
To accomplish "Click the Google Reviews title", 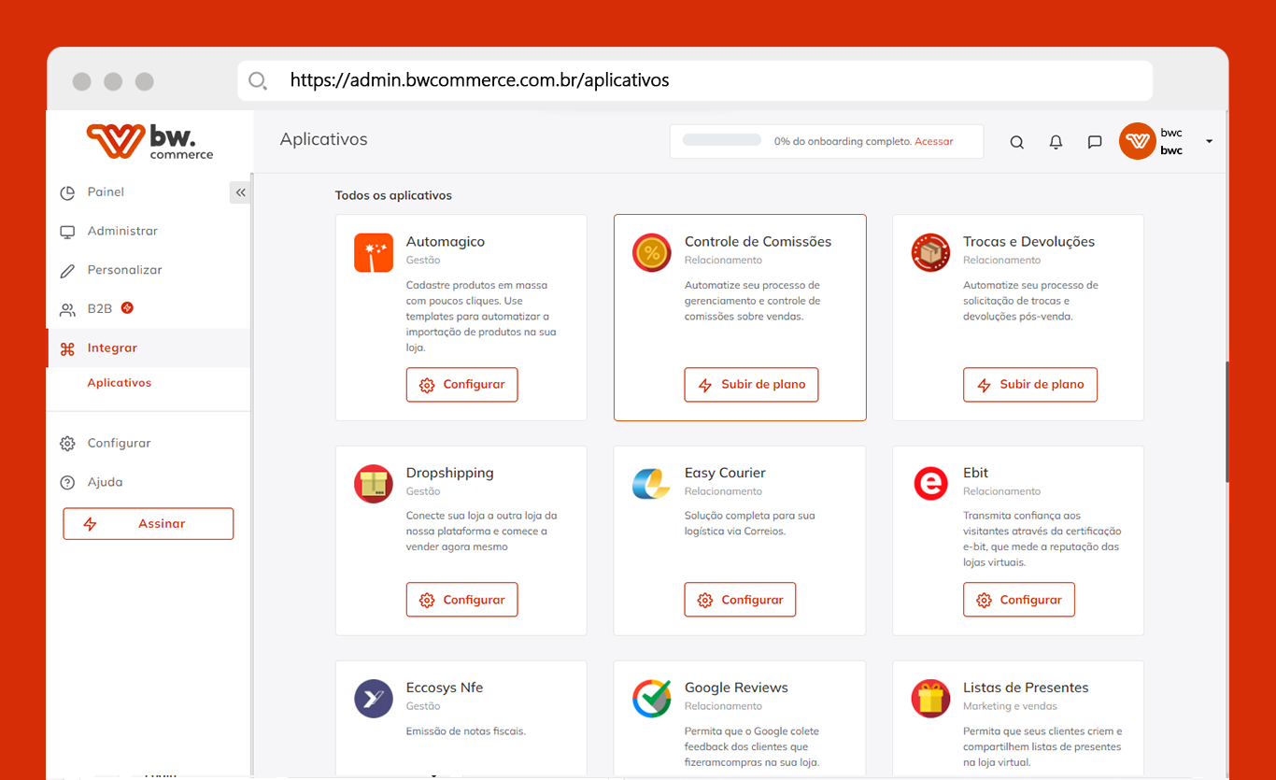I will click(x=736, y=688).
